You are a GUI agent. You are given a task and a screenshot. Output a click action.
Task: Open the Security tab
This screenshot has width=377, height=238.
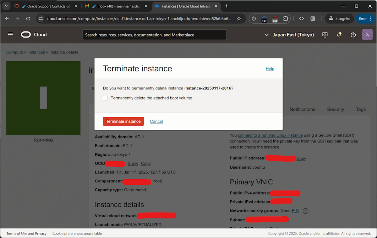[336, 109]
